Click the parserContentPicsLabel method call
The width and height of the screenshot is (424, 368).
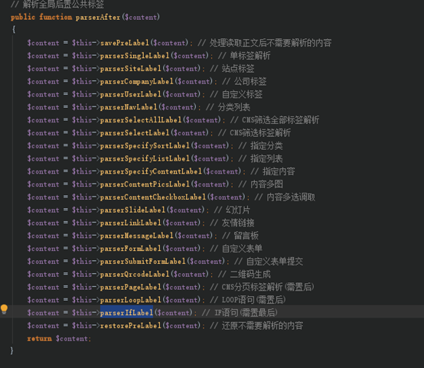(145, 184)
